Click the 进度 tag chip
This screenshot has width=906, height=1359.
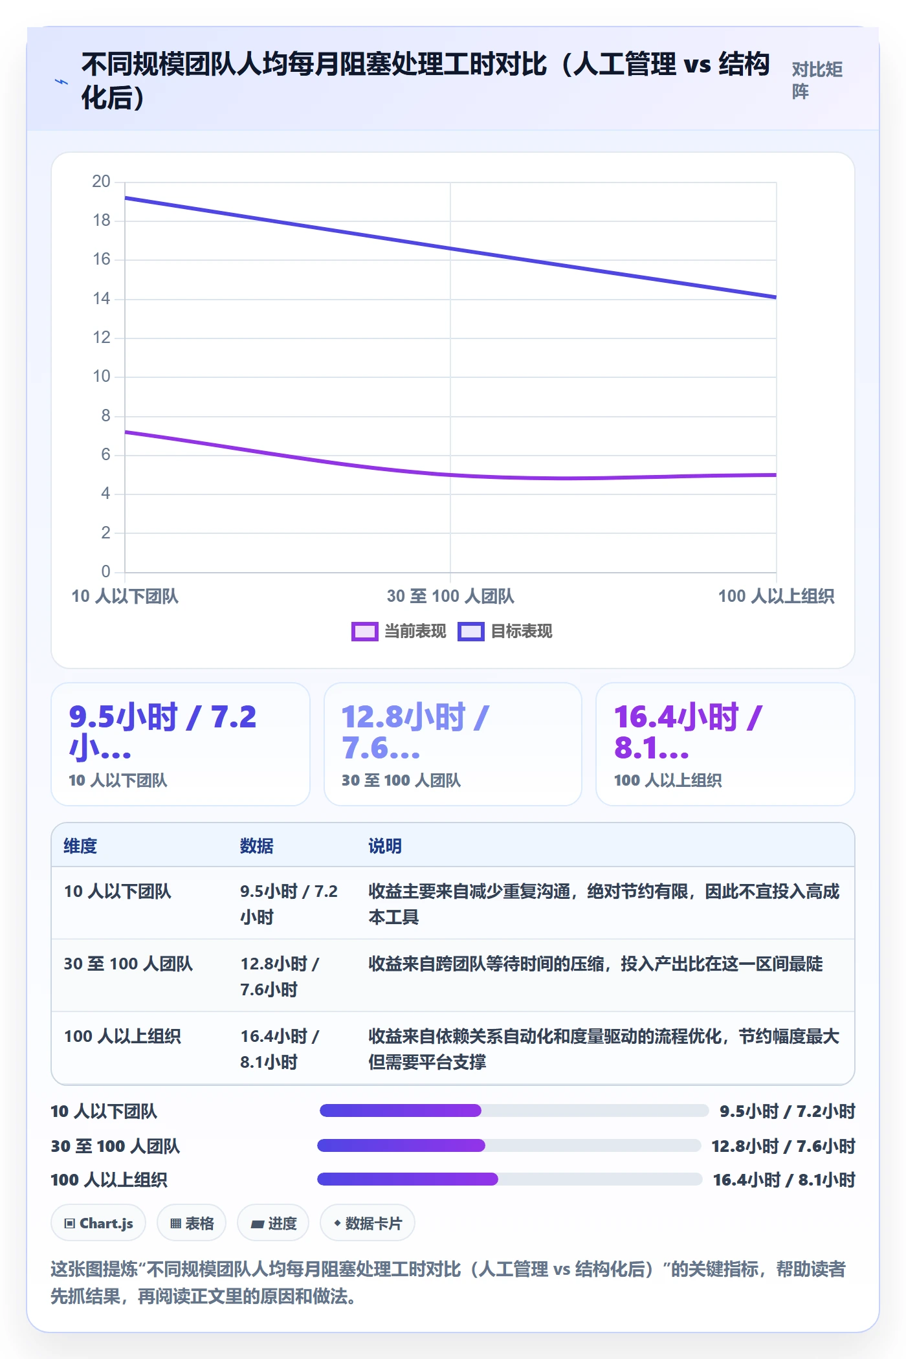pos(273,1223)
